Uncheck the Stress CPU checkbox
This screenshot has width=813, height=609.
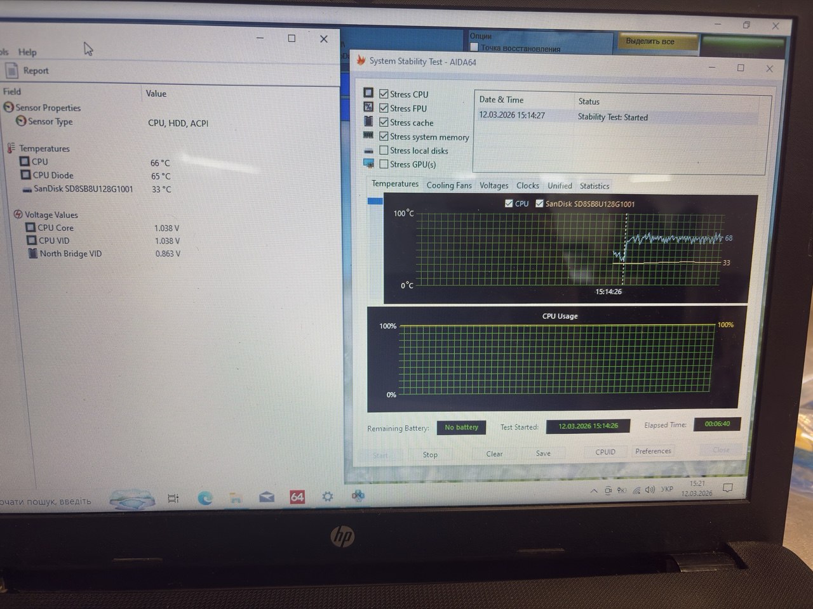[384, 94]
